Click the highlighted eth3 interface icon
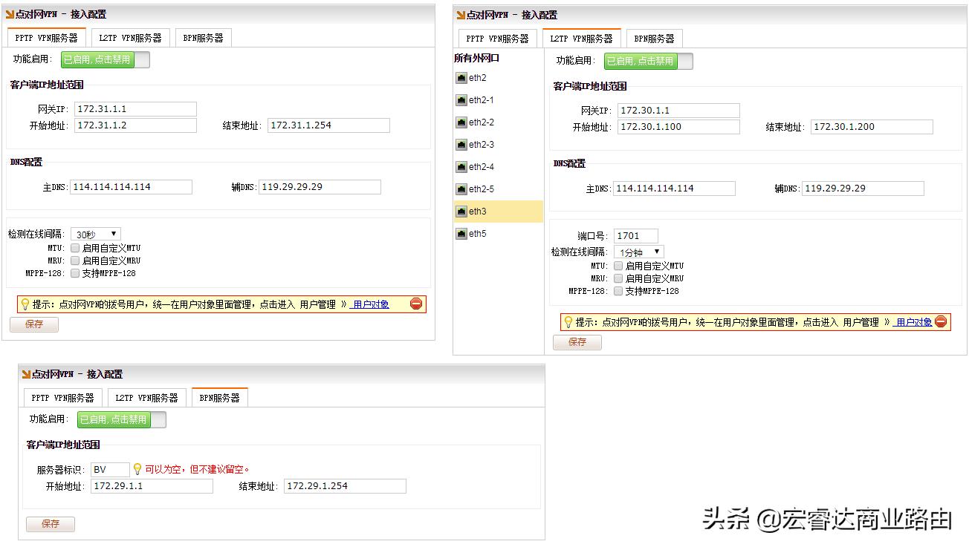This screenshot has height=547, width=969. (462, 211)
